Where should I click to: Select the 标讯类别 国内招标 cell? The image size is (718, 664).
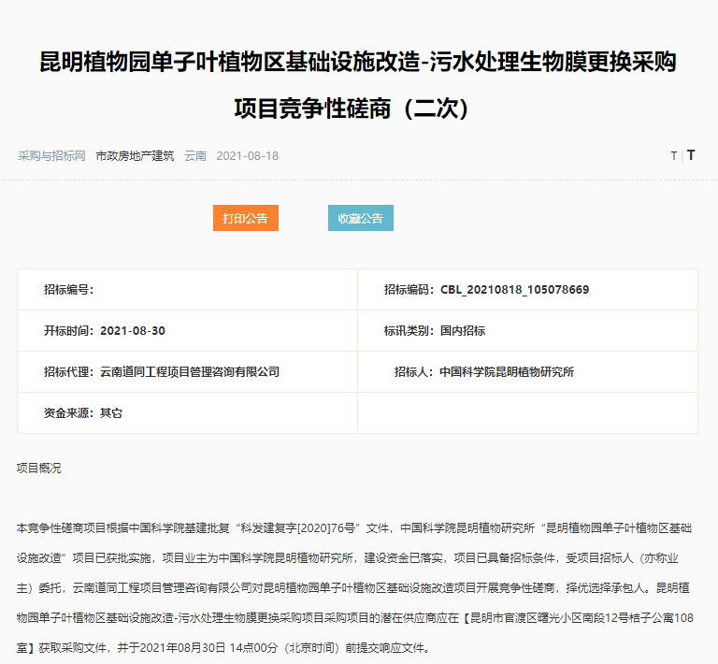coord(463,331)
